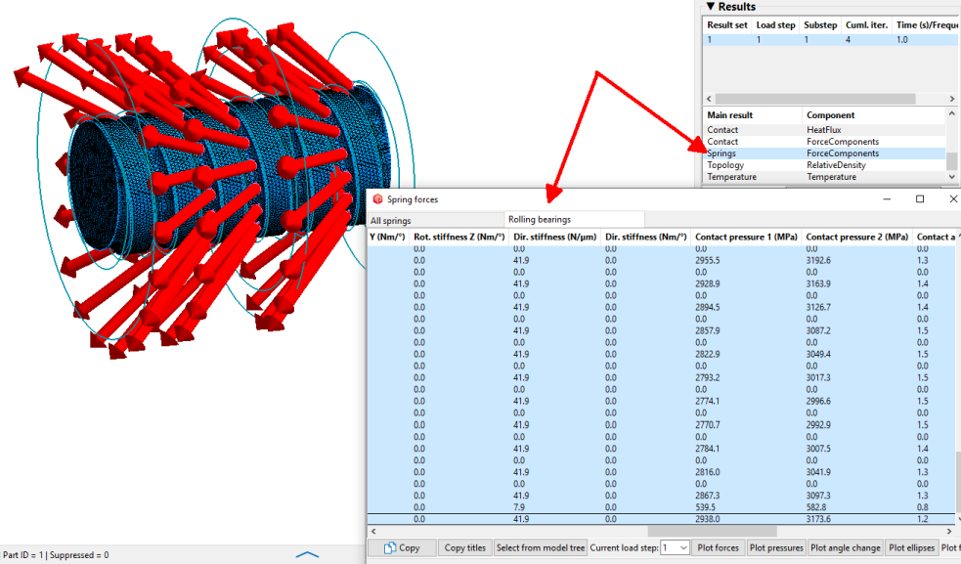
Task: Click Dir. stiffness (N/µm) column header
Action: [554, 237]
